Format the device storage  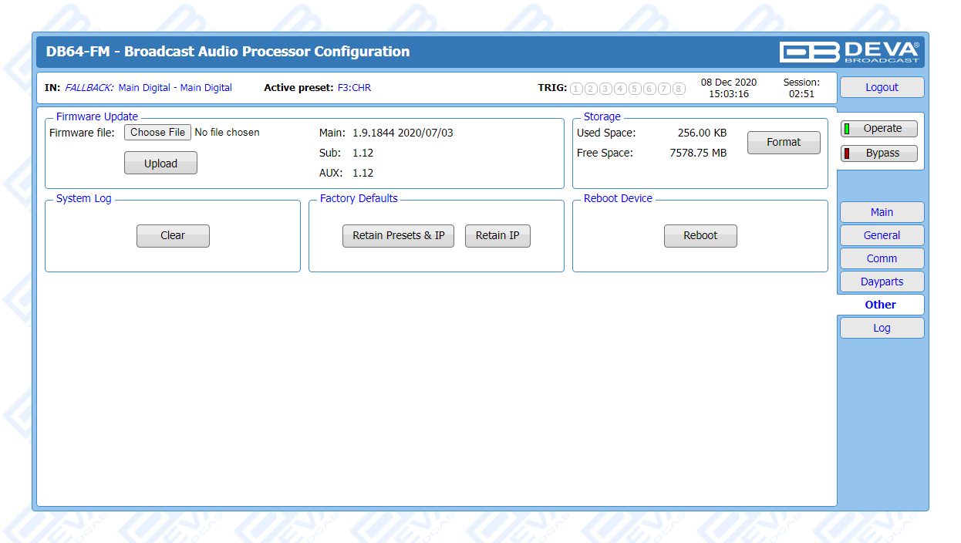tap(783, 143)
